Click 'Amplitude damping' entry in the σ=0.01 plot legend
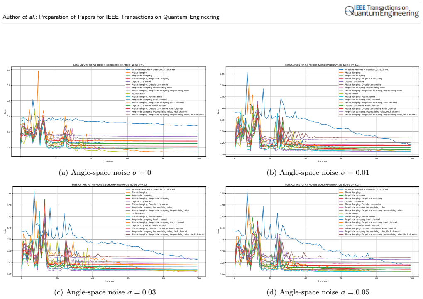Image resolution: width=423 pixels, height=299 pixels. pos(355,76)
